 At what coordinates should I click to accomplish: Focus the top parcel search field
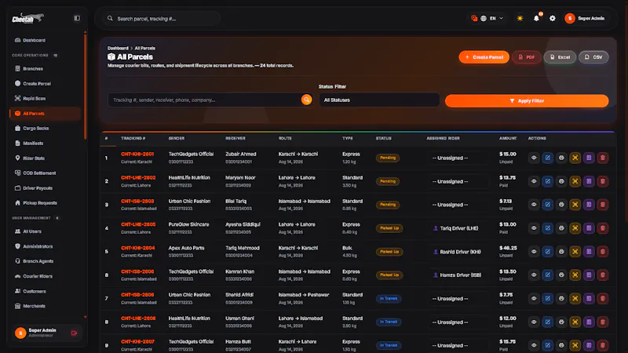(160, 18)
